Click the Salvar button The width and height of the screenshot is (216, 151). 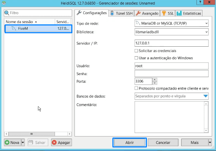pyautogui.click(x=38, y=143)
